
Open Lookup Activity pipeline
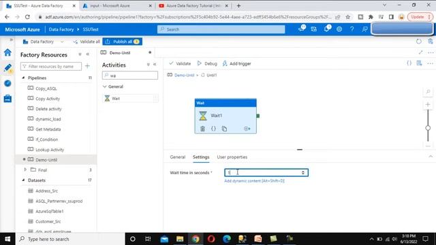[50, 150]
